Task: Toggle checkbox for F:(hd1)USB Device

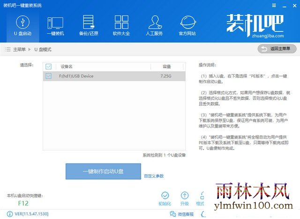Action: click(x=49, y=76)
